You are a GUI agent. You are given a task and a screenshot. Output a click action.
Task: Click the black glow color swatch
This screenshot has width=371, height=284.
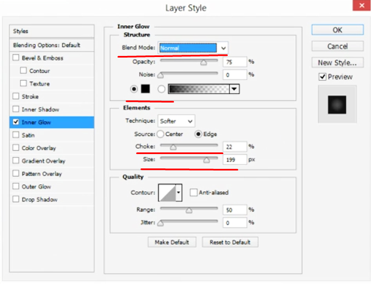[x=145, y=89]
